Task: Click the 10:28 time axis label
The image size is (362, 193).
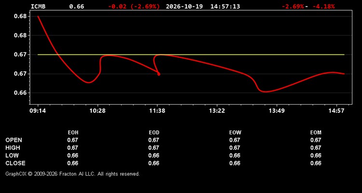Action: tap(97, 111)
